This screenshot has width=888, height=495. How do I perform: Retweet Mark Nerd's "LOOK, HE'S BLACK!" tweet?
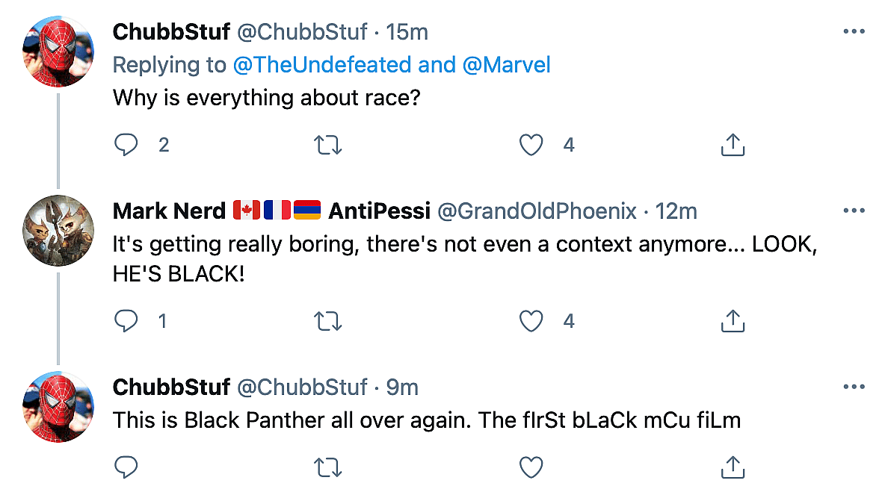tap(329, 321)
